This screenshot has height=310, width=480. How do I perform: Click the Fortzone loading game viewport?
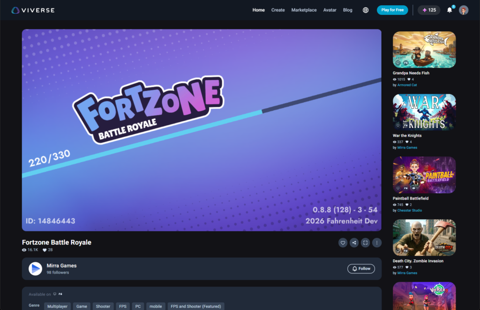coord(202,130)
